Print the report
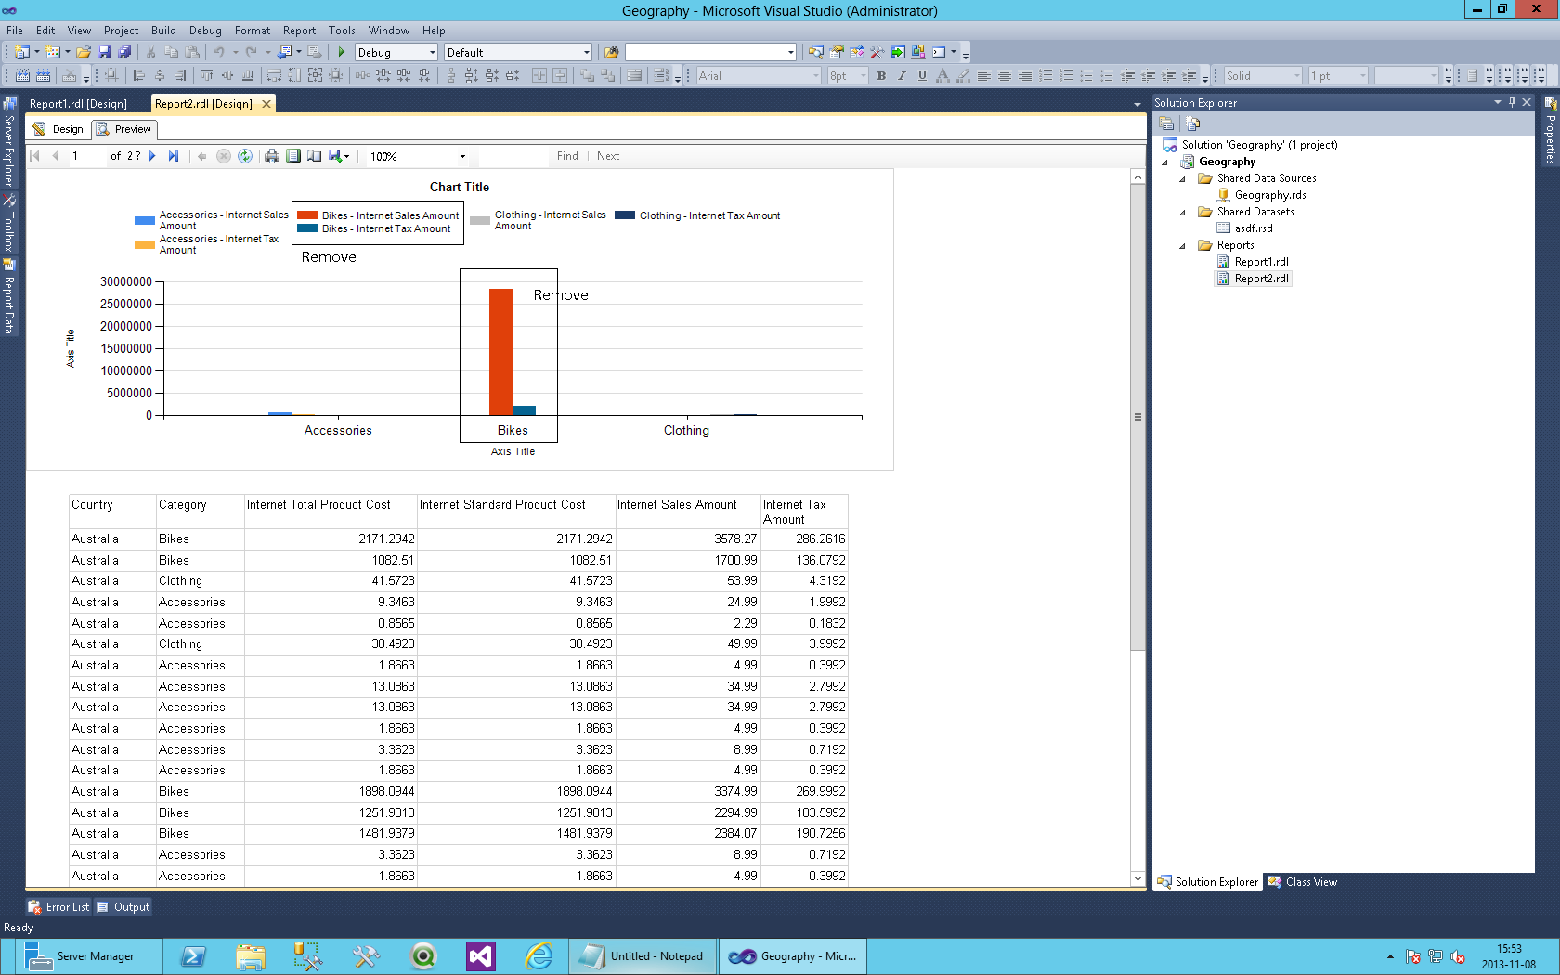 pyautogui.click(x=272, y=156)
